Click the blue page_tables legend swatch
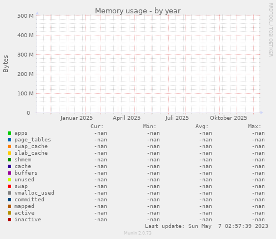 pyautogui.click(x=9, y=140)
